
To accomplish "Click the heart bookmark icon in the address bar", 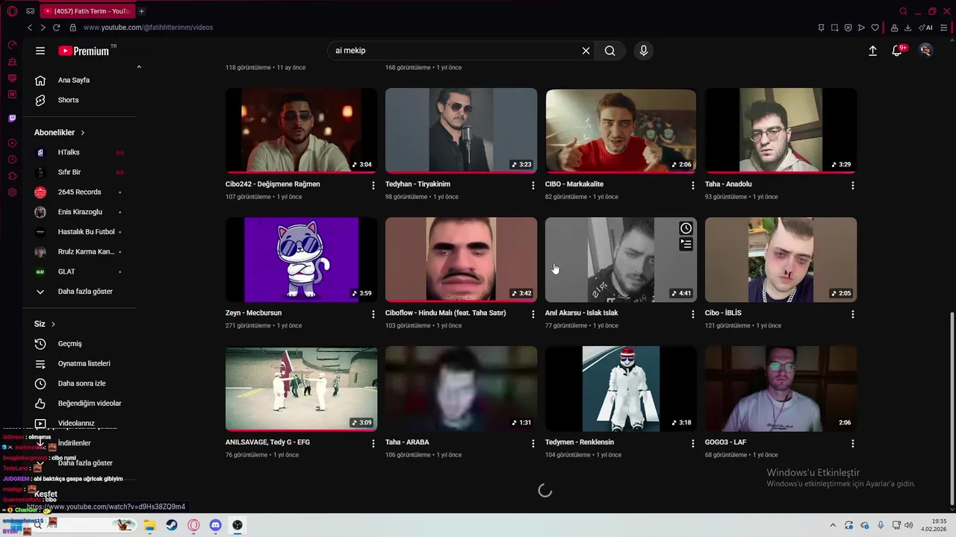I will pos(875,28).
